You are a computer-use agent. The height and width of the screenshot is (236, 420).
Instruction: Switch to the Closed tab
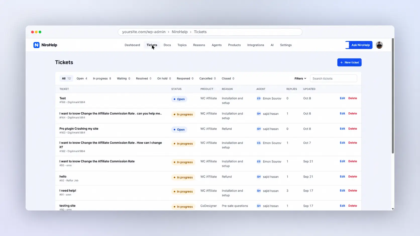coord(228,78)
